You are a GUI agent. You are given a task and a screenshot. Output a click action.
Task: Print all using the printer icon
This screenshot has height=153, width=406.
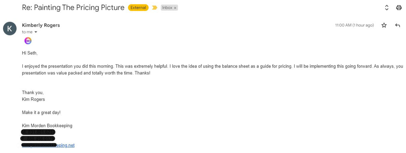(x=399, y=8)
